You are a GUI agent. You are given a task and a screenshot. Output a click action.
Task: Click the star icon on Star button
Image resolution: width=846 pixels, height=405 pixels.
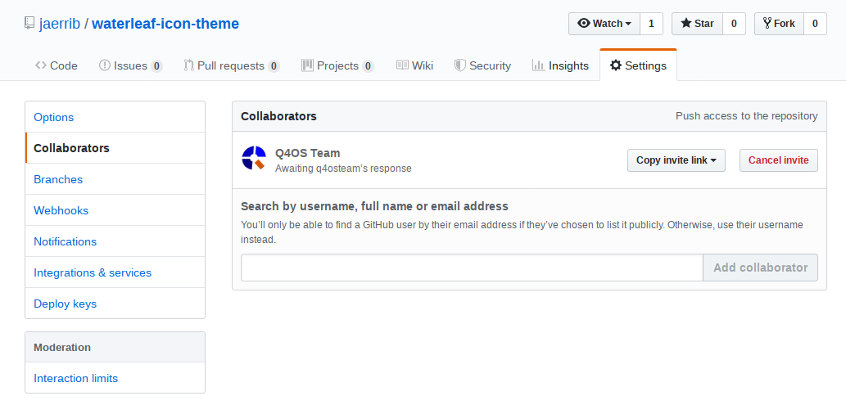pos(685,23)
